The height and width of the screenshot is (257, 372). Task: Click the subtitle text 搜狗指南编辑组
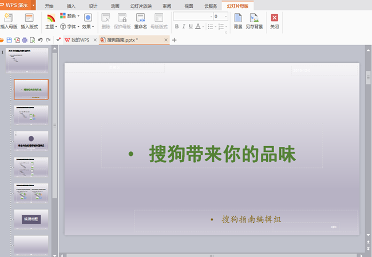coord(251,219)
